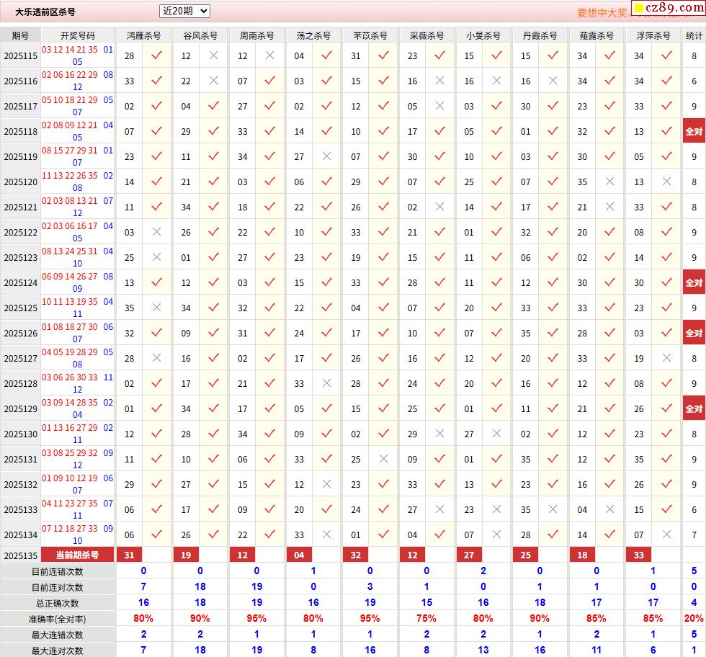Click the 鸿雁杀号 column header
Viewport: 706px width, 657px height.
click(143, 35)
